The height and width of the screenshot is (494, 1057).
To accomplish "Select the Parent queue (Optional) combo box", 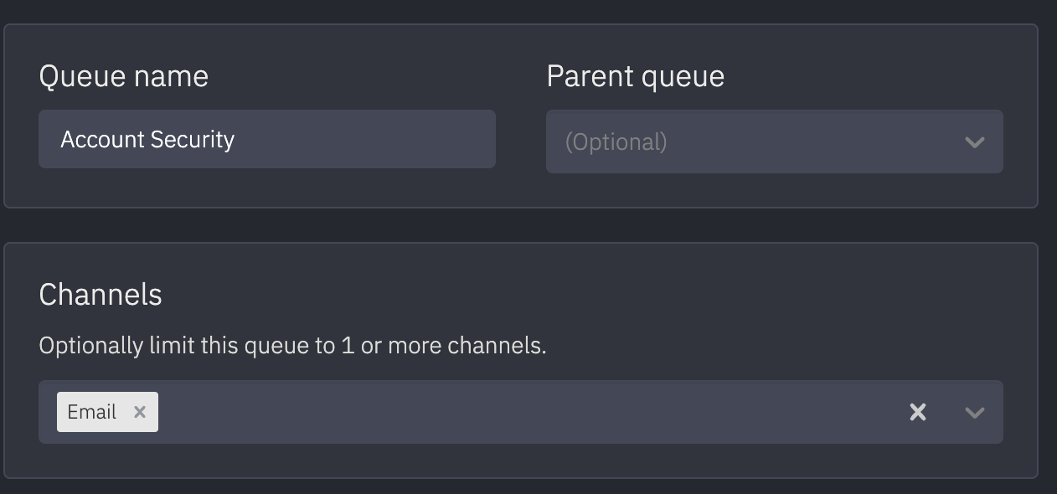I will pos(775,142).
